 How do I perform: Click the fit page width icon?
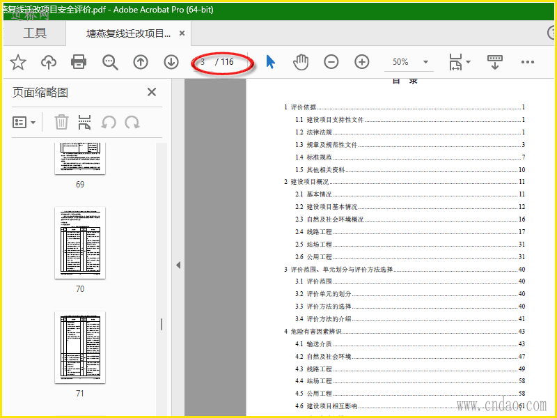(x=455, y=62)
